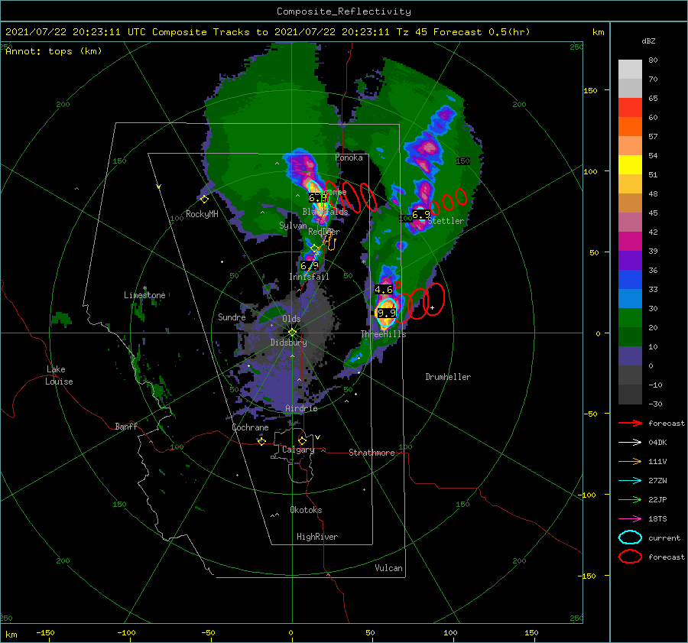The image size is (688, 643).
Task: Click the yellow diamond marker below Cochrane
Action: click(x=262, y=441)
